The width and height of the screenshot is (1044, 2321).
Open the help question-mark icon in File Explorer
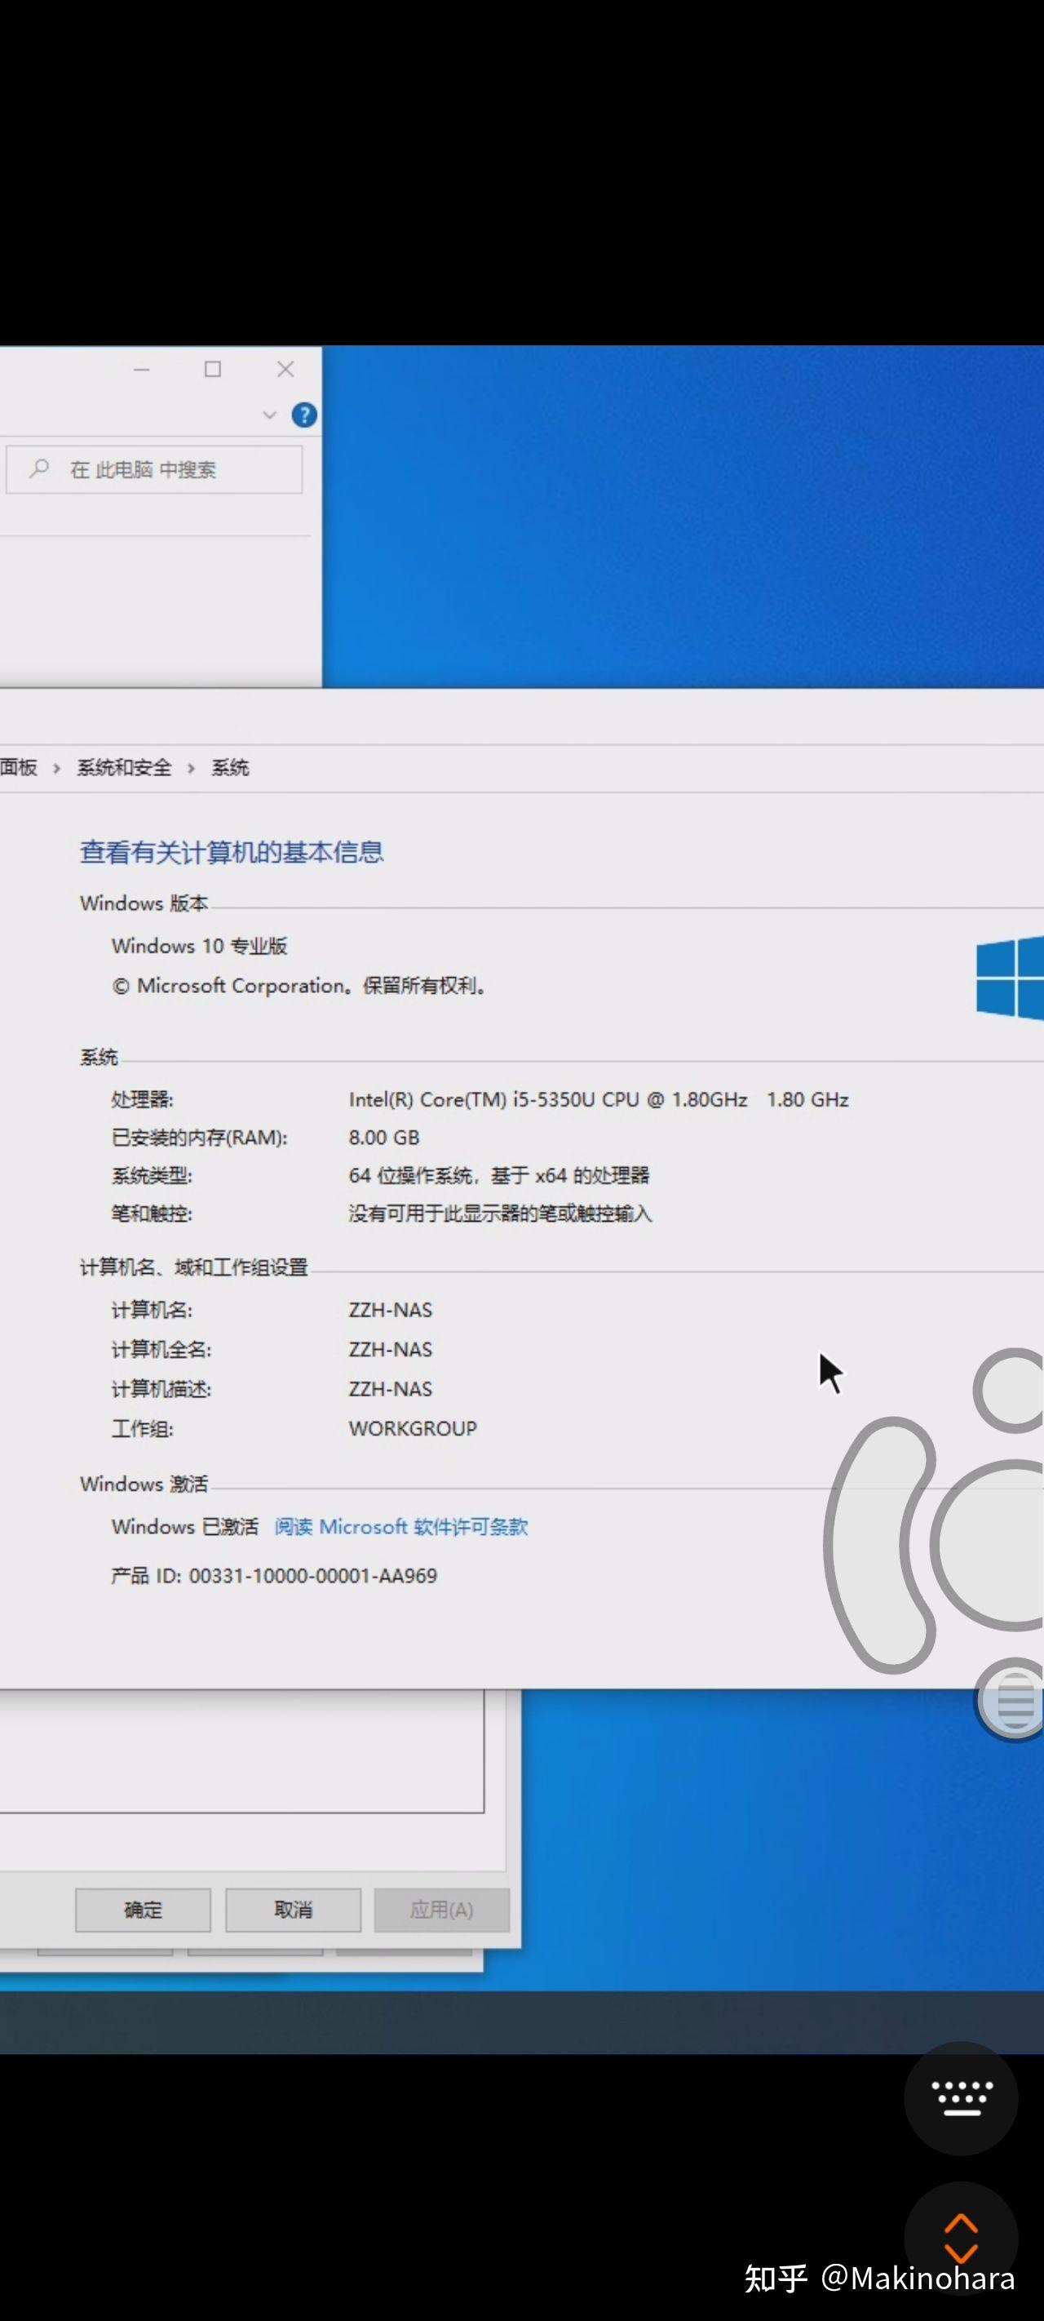[304, 415]
